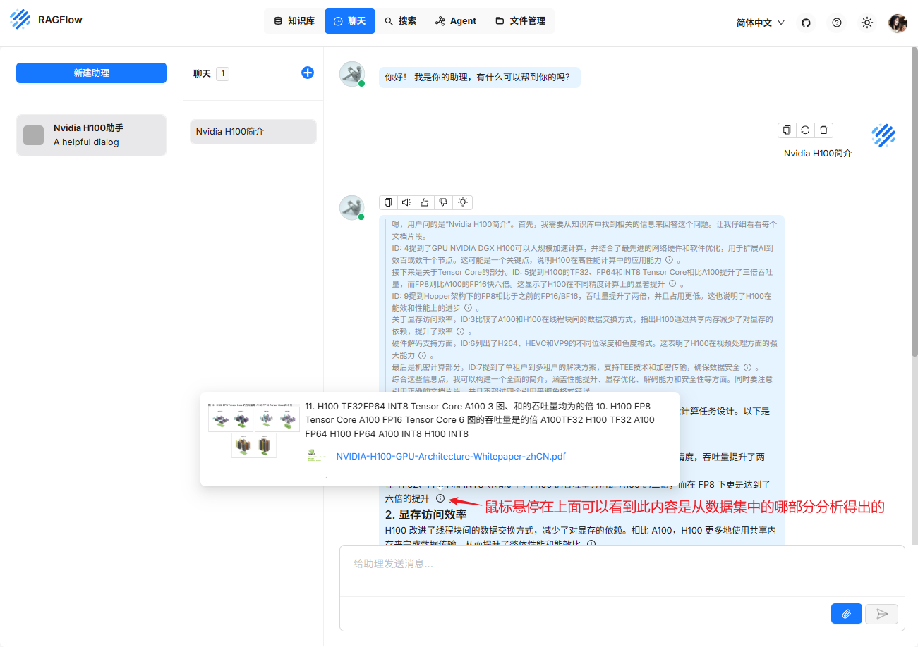Focus the 给助理发送消息 input box

pyautogui.click(x=622, y=570)
